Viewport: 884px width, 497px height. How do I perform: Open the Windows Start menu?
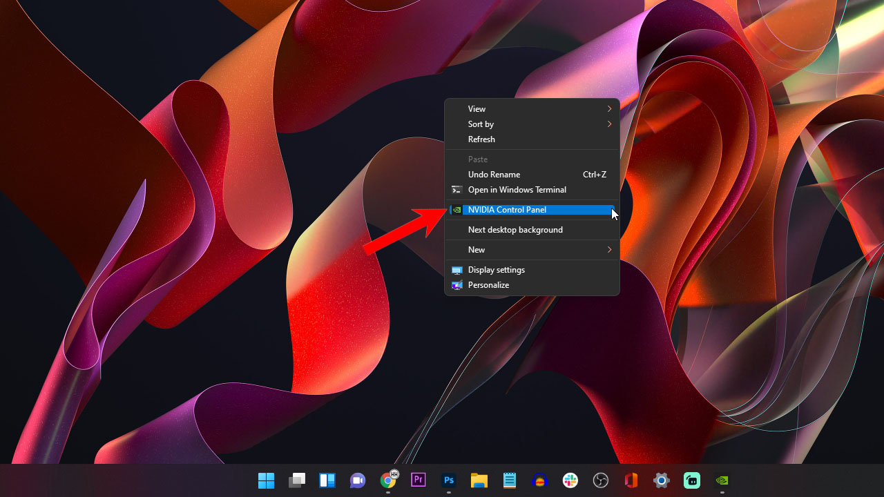point(266,480)
